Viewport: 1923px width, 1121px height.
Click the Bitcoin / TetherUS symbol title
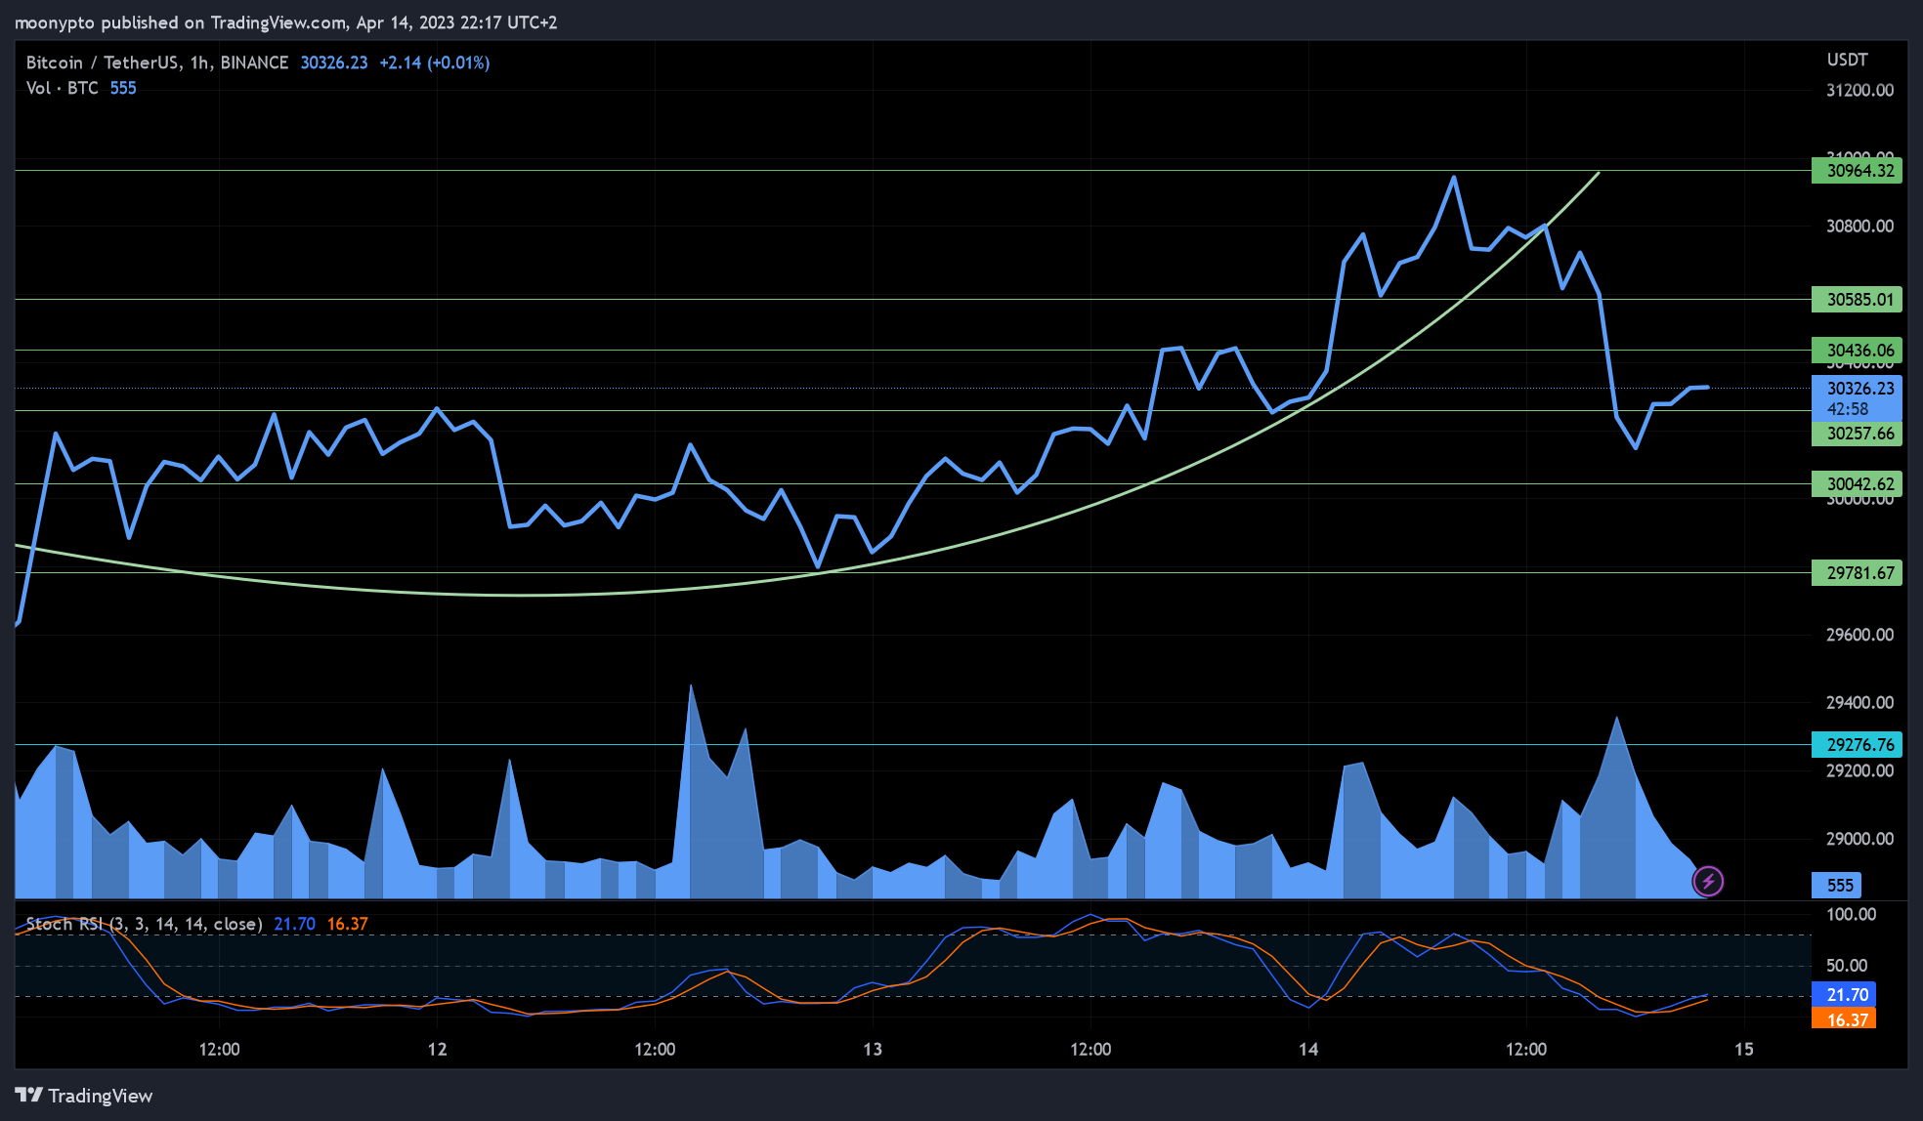click(x=103, y=62)
